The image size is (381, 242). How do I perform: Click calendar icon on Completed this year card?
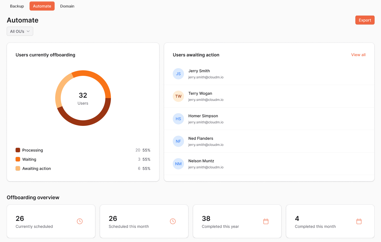pyautogui.click(x=266, y=221)
